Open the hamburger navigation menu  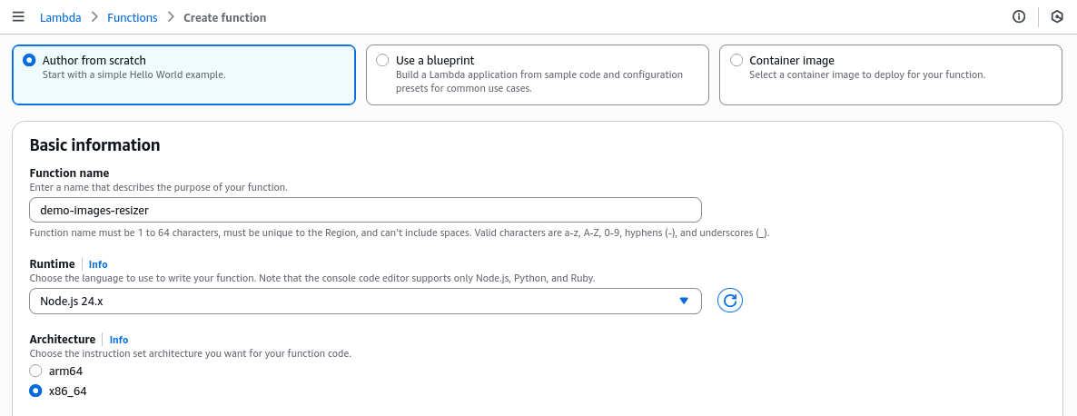(18, 17)
